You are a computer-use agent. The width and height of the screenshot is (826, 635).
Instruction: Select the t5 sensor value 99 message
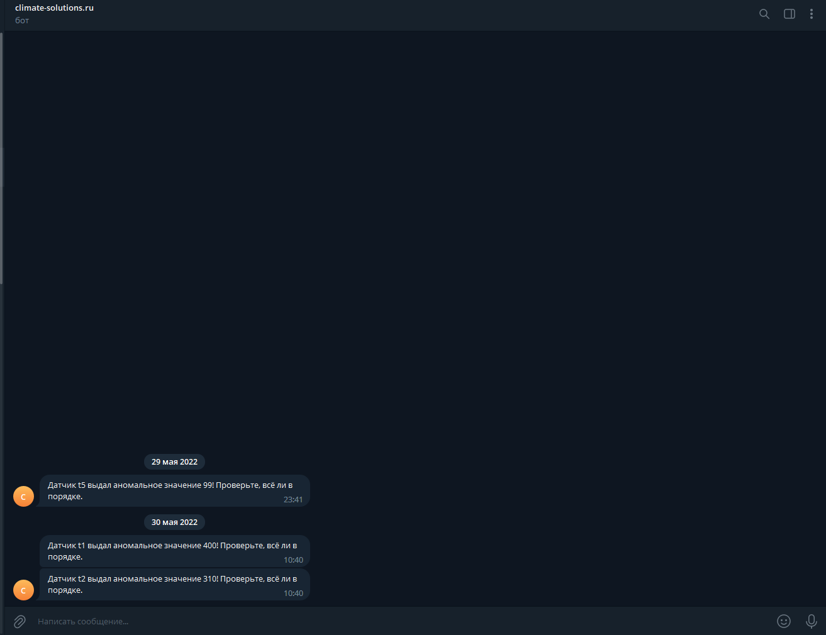pyautogui.click(x=175, y=491)
